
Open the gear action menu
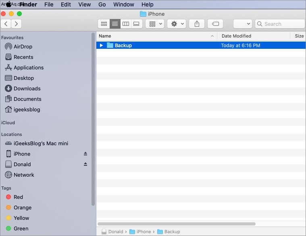click(177, 24)
